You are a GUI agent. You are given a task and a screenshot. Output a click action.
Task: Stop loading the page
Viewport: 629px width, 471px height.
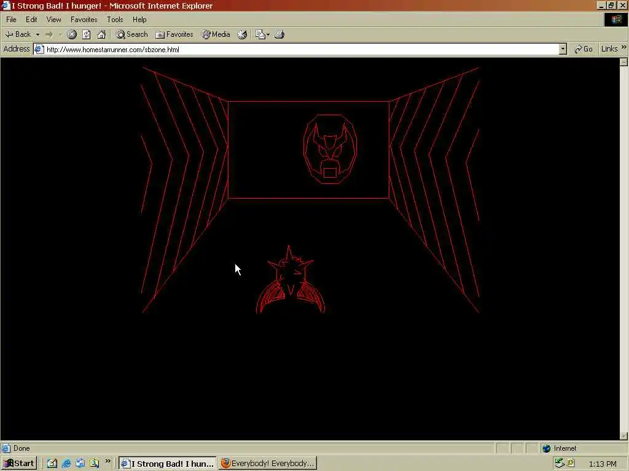[72, 34]
